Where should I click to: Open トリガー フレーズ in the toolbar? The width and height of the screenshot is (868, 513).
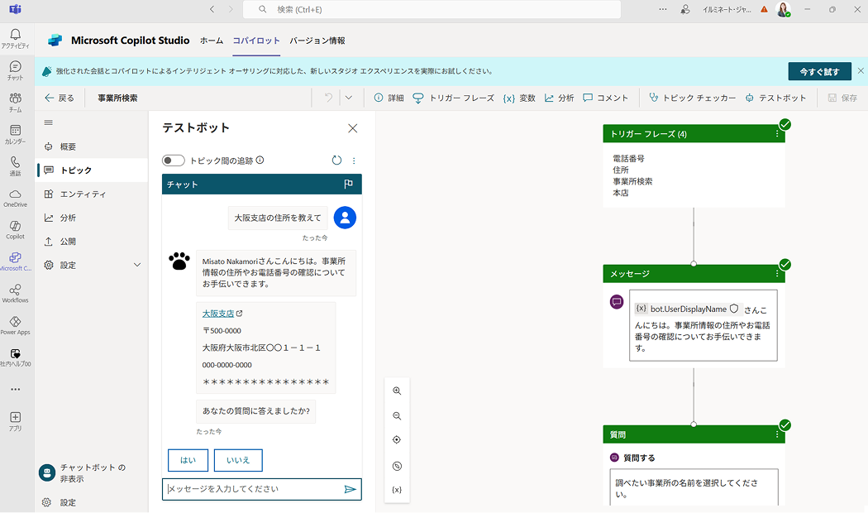(x=453, y=98)
